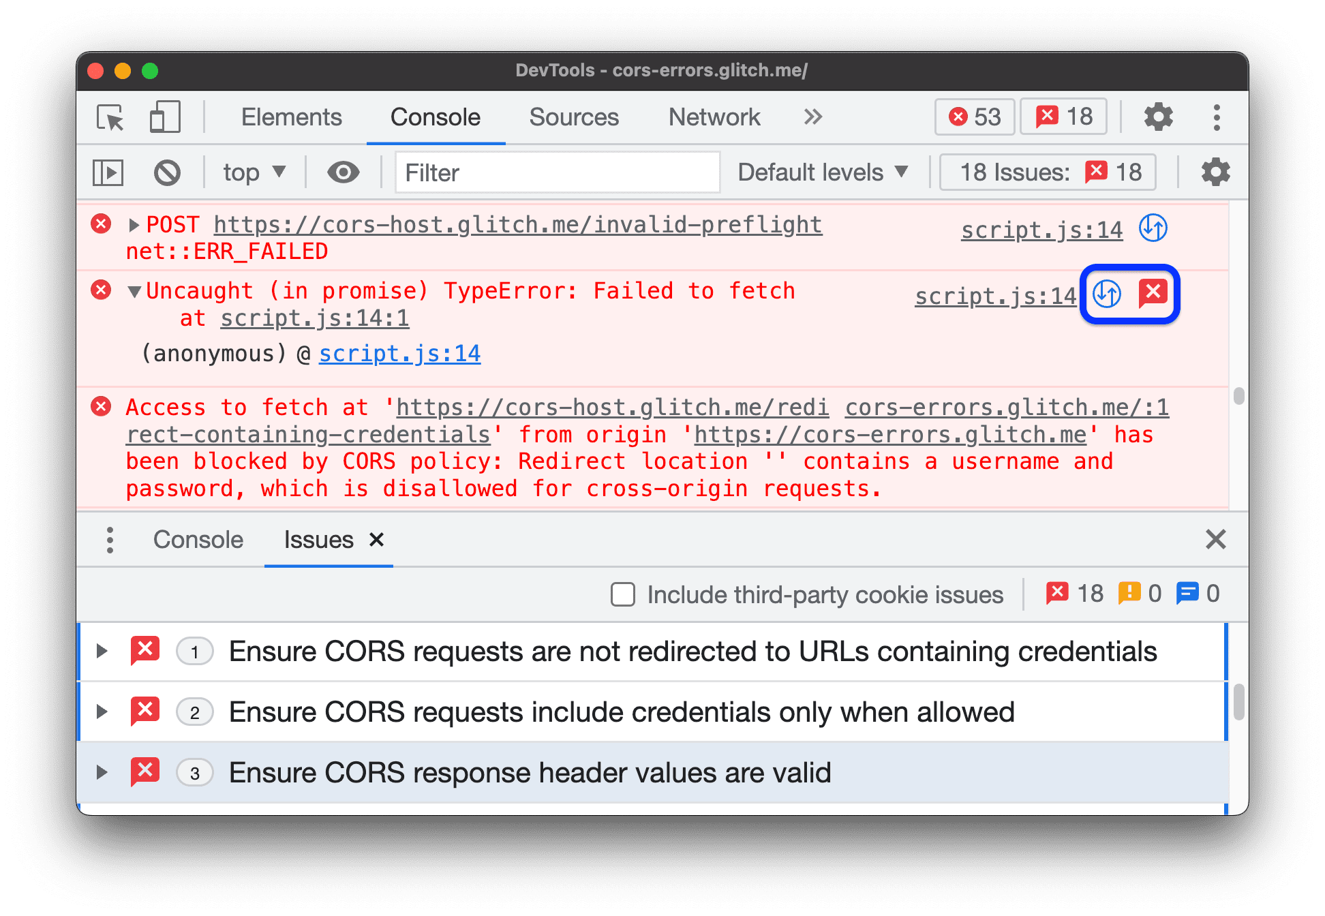Click the inspect element cursor icon
Screen dimensions: 1325x916
click(x=110, y=114)
